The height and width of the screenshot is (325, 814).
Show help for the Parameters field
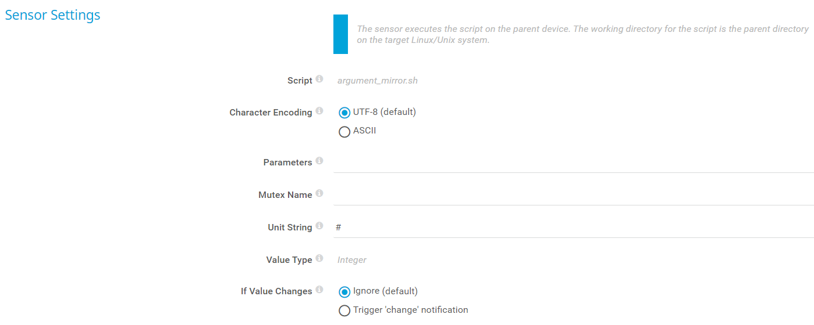pyautogui.click(x=319, y=161)
